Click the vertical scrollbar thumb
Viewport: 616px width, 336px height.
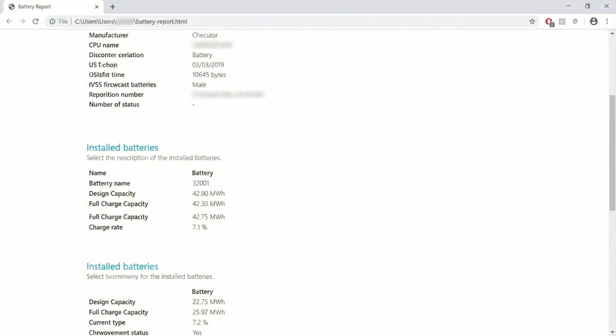612,152
